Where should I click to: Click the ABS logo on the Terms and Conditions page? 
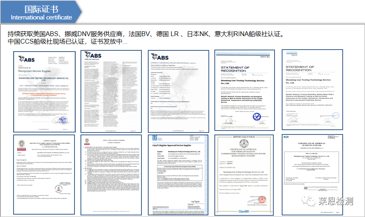click(x=93, y=55)
